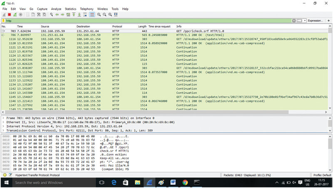
Task: Toggle auto-scroll during live capture
Action: pyautogui.click(x=84, y=14)
